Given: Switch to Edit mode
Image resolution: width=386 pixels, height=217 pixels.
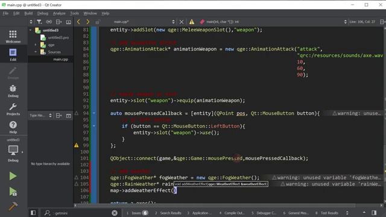Looking at the screenshot, I should pyautogui.click(x=13, y=55).
